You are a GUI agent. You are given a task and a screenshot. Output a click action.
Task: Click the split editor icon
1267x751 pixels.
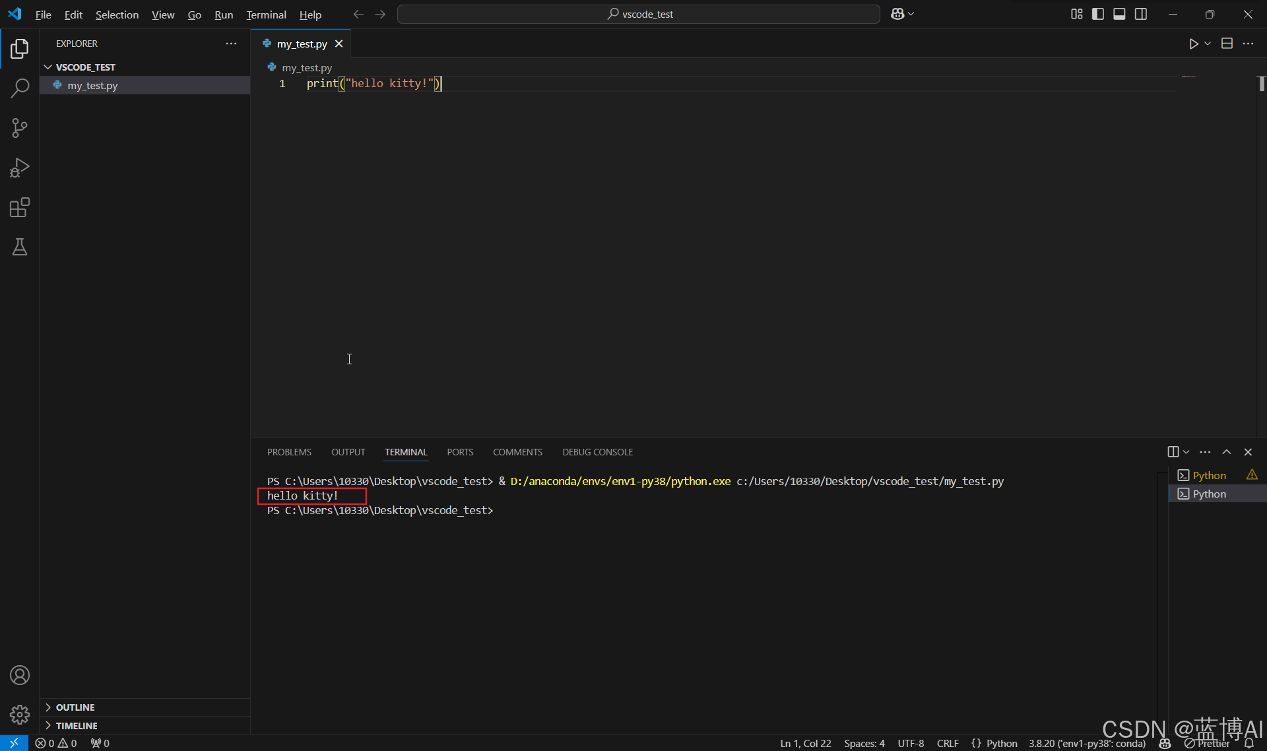click(1227, 44)
